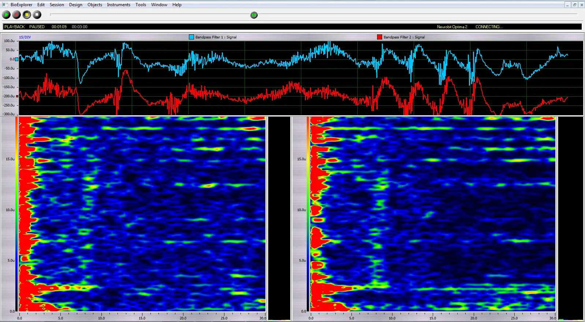
Task: Click the yellow pause button
Action: click(x=27, y=15)
